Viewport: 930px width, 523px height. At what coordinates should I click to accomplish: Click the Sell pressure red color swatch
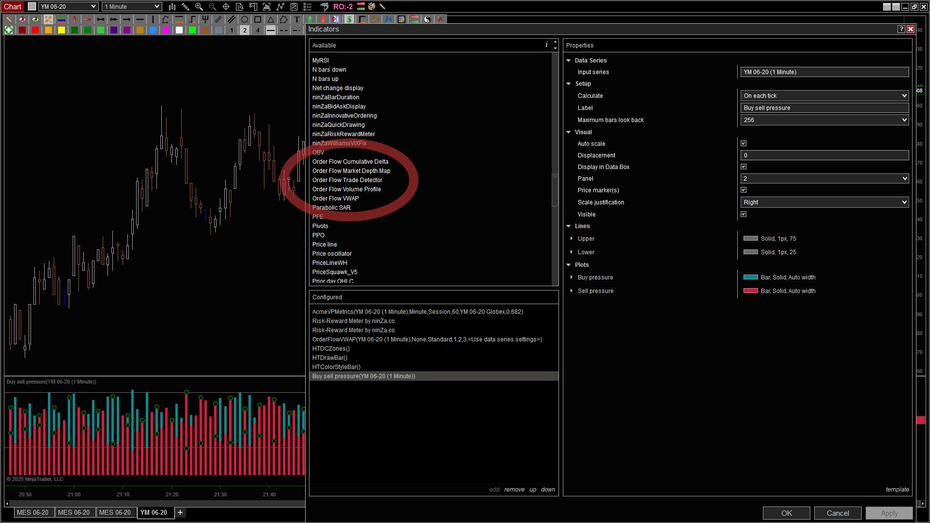pos(751,291)
